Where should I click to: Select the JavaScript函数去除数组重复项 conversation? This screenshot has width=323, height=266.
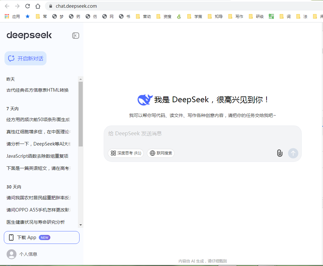(x=37, y=156)
